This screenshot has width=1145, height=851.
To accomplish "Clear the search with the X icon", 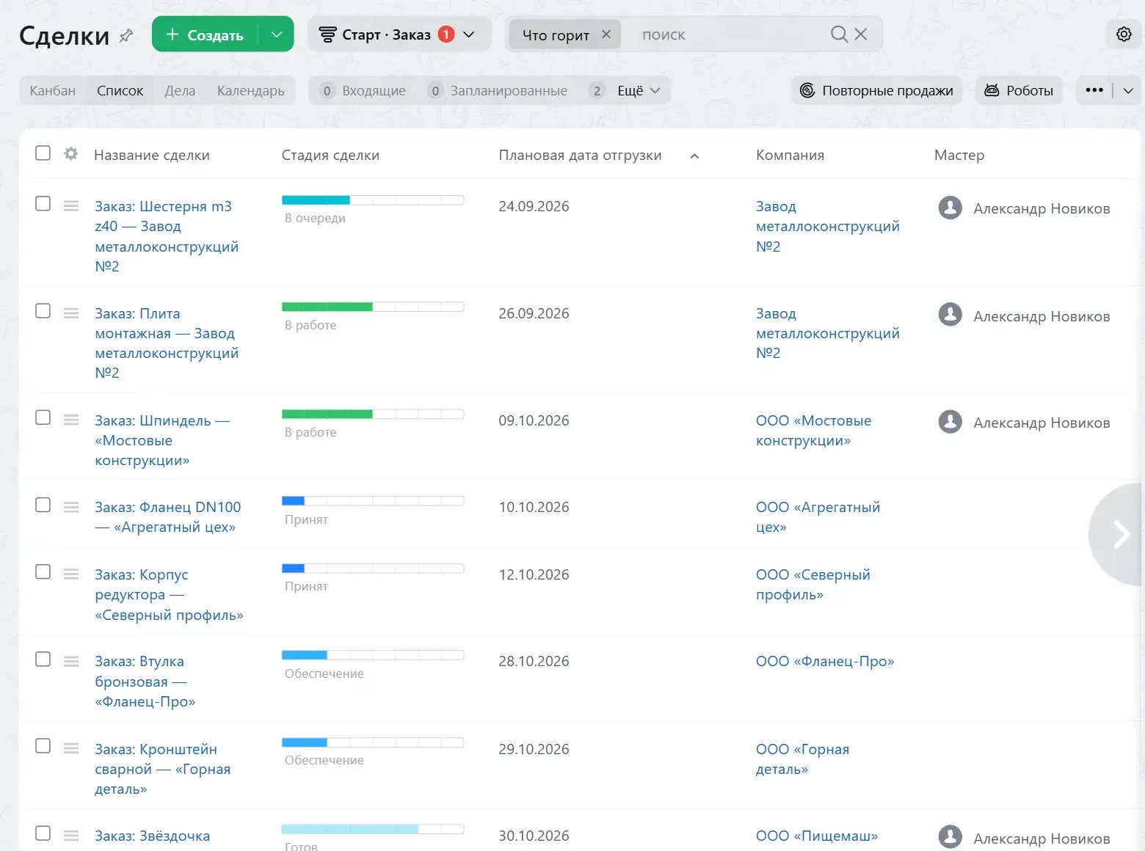I will pos(862,34).
